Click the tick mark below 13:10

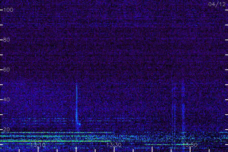(x=38, y=149)
